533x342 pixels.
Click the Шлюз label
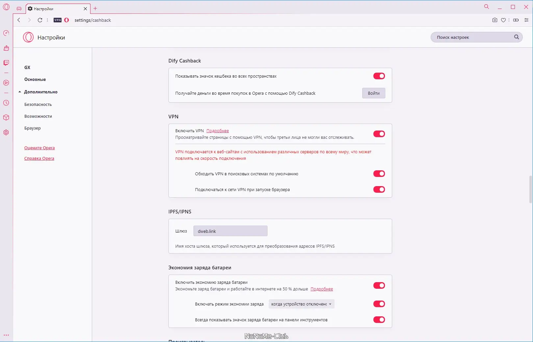[181, 231]
